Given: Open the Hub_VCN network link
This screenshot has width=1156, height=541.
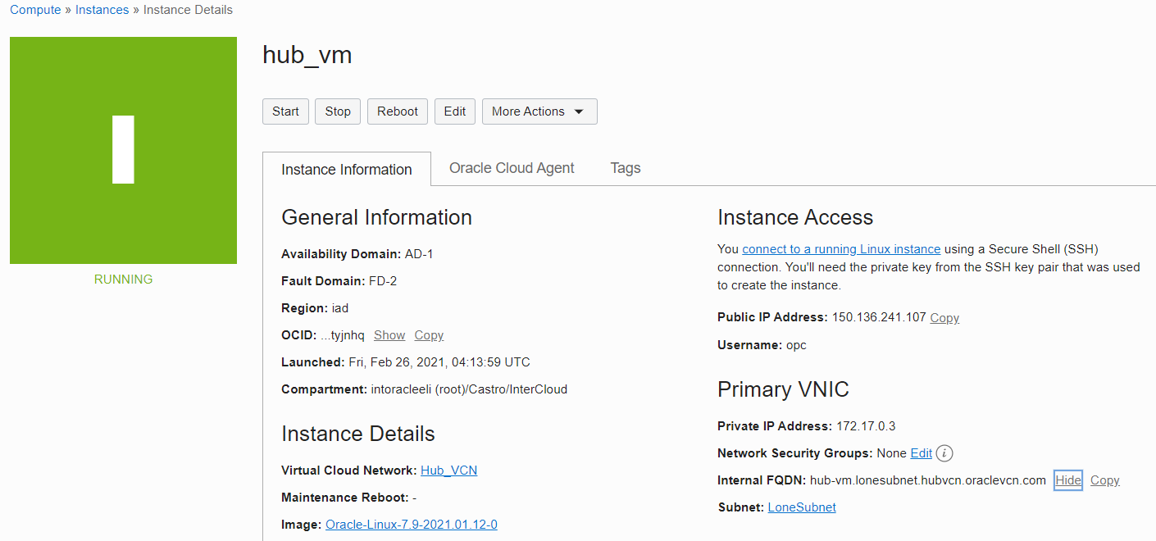Looking at the screenshot, I should (x=448, y=471).
